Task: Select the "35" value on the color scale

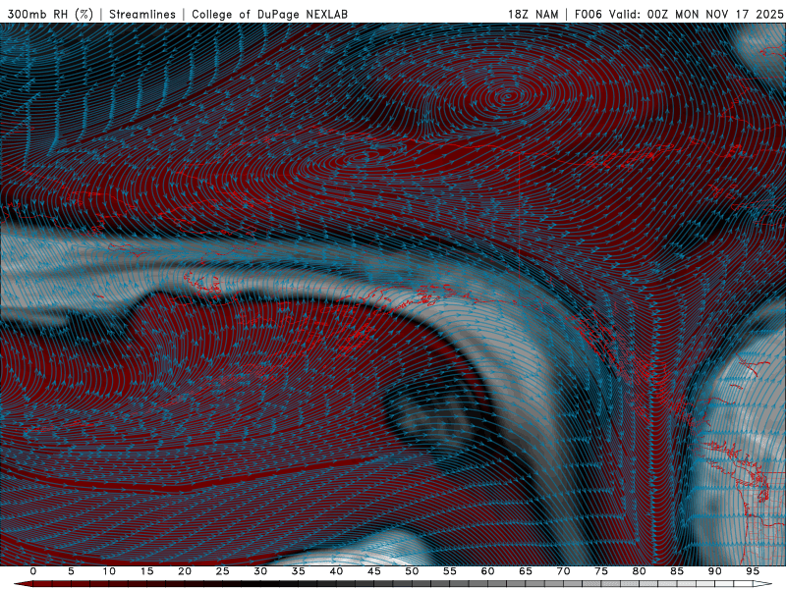Action: [299, 571]
